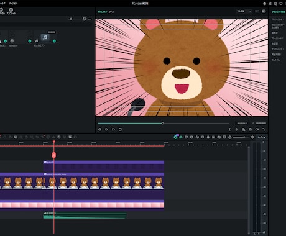Image resolution: width=286 pixels, height=236 pixels.
Task: Switch to the タイムライン preview tab
Action: (103, 12)
